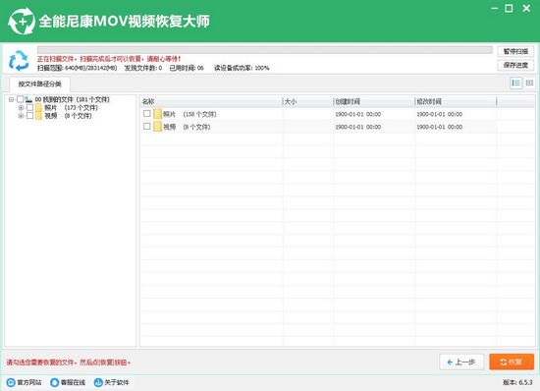Viewport: 540px width, 391px height.
Task: Click the 视频 row modified time cell
Action: 440,127
